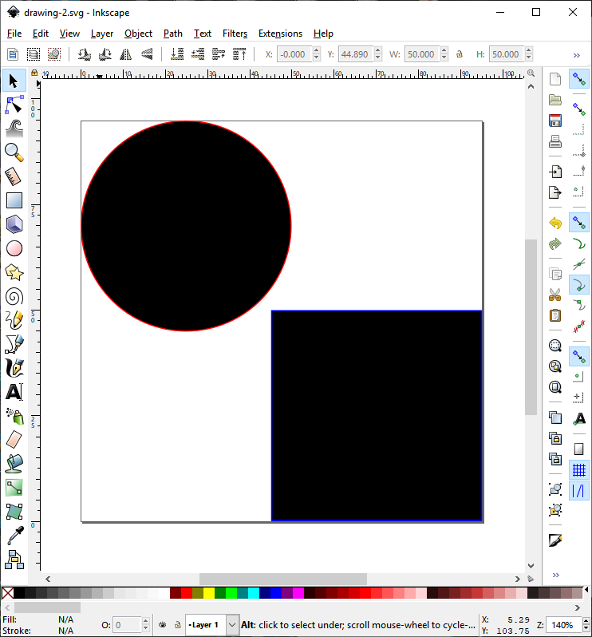Select the Dropper color picker tool
Screen dimensions: 592x637
point(14,536)
